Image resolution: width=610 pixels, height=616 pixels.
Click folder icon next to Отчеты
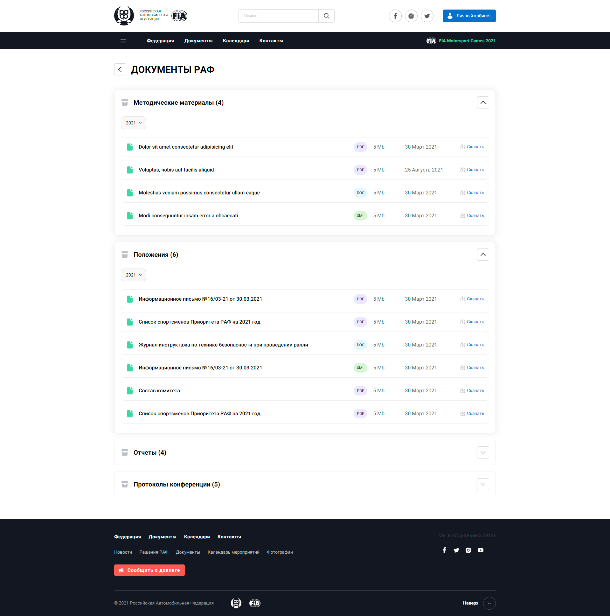point(125,452)
